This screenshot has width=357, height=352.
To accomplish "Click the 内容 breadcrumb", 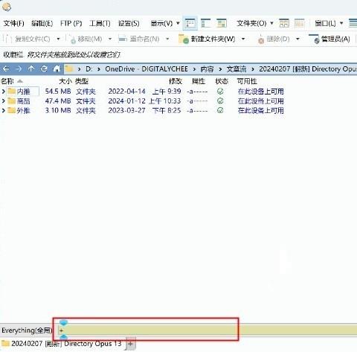I will (207, 69).
